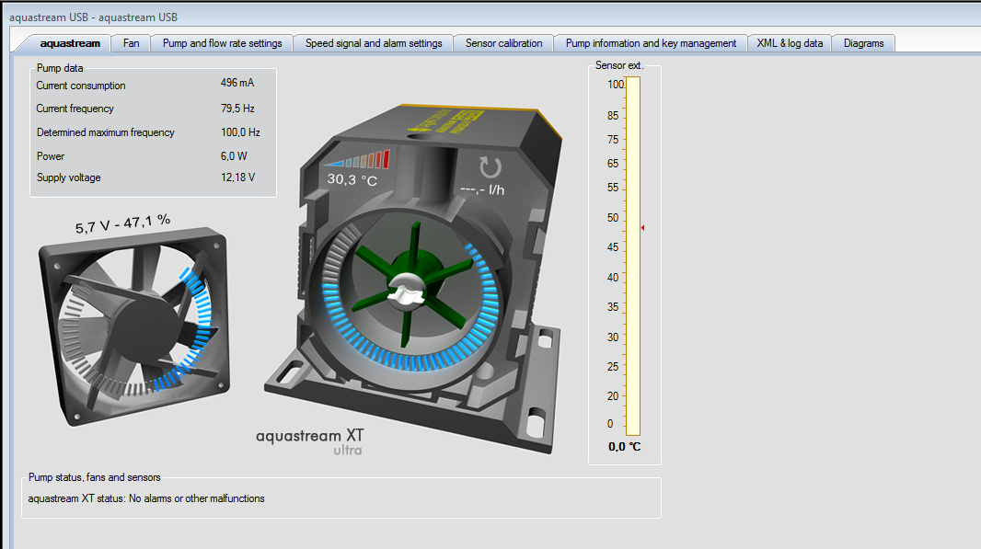Switch to XML & log data tab
Image resolution: width=981 pixels, height=549 pixels.
[x=790, y=43]
